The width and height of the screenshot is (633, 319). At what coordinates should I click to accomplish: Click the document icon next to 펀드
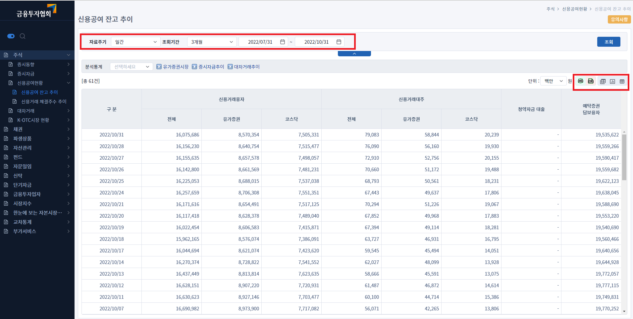[x=6, y=157]
